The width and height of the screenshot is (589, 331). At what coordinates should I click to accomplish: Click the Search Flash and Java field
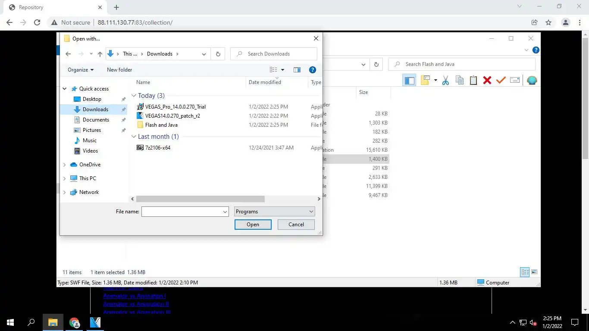(x=462, y=64)
